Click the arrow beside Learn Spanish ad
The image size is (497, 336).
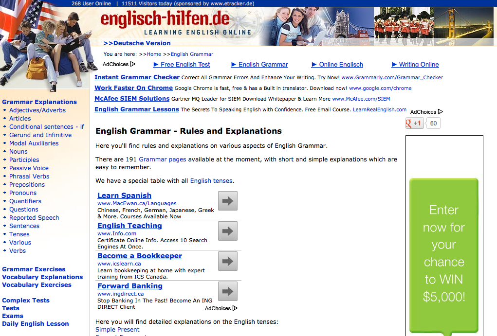(227, 200)
